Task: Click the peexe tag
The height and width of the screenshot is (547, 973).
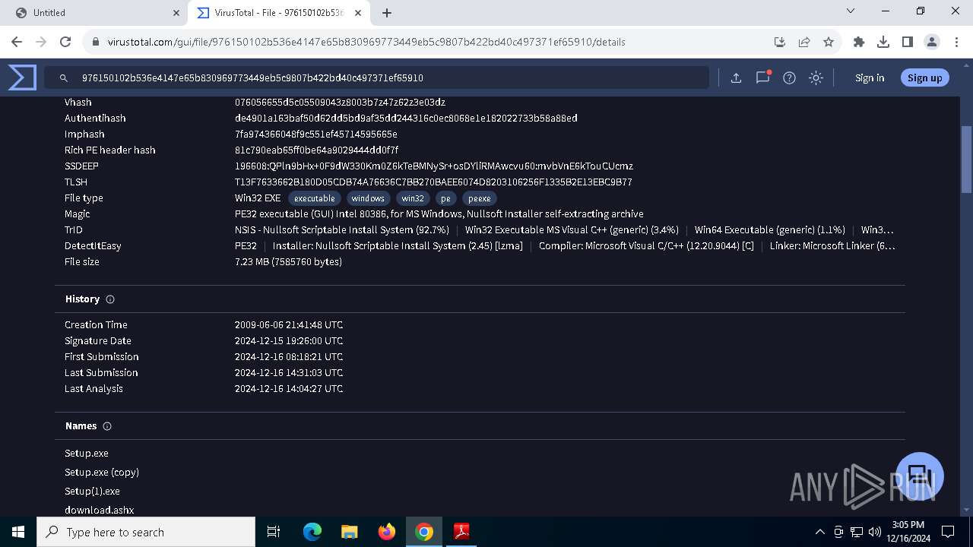Action: click(479, 198)
